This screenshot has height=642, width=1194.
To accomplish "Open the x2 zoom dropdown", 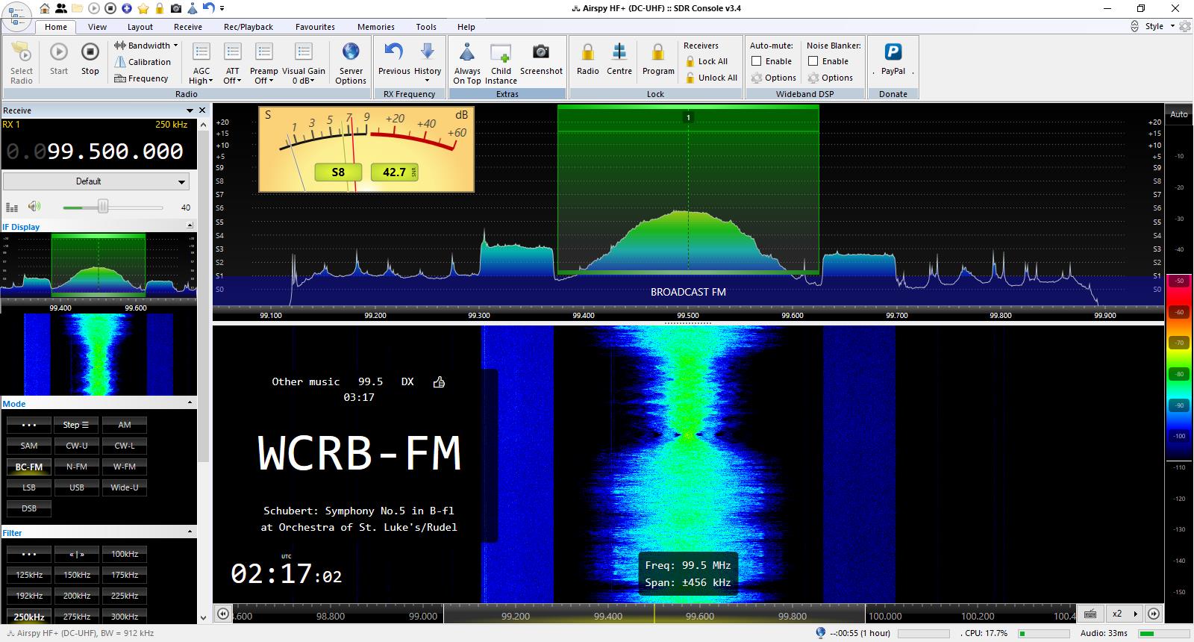I will click(x=1123, y=614).
